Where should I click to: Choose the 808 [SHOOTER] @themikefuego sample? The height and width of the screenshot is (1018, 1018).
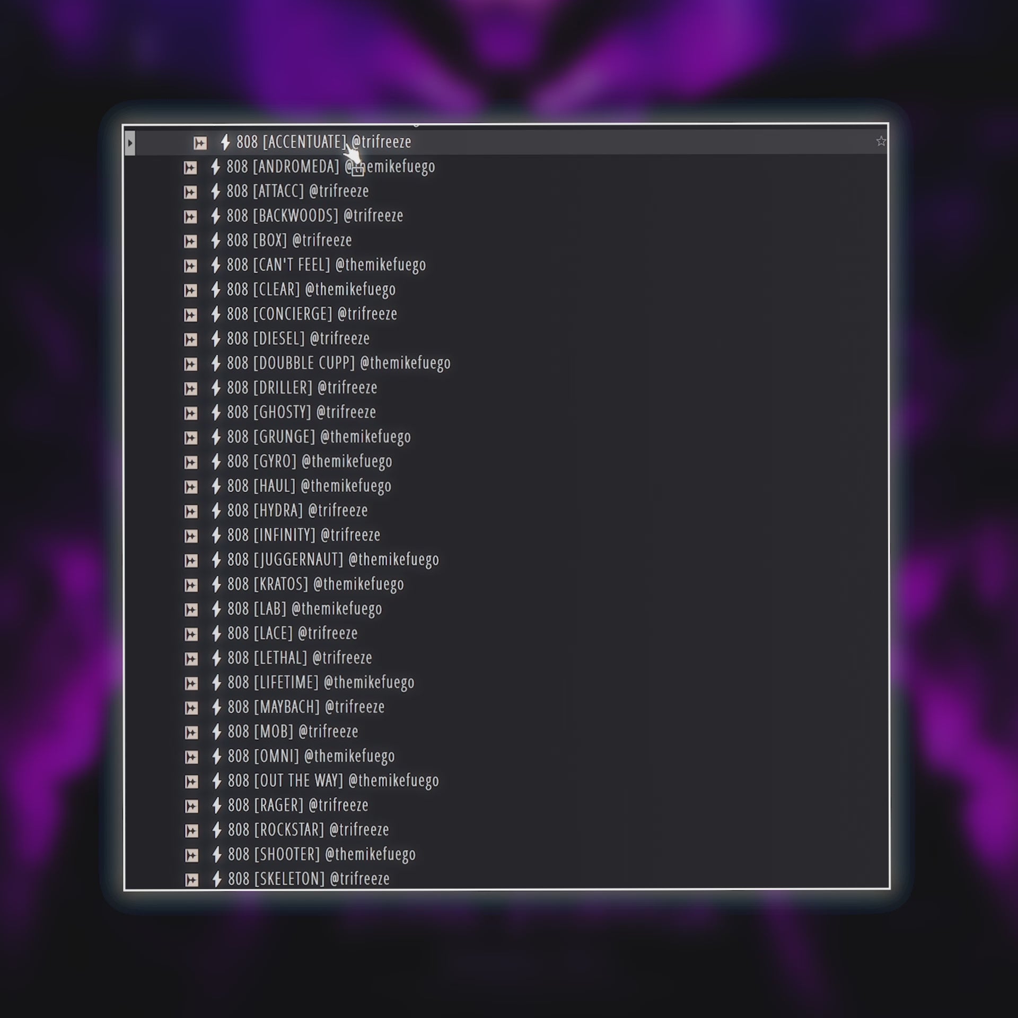click(x=321, y=854)
